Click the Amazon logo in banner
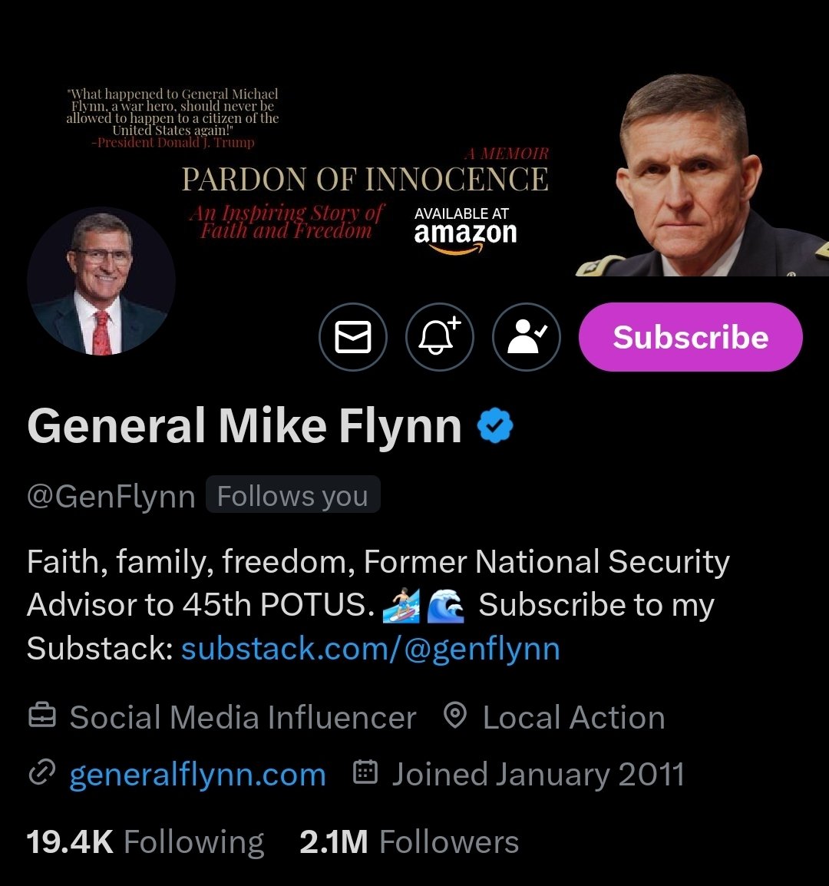This screenshot has height=886, width=829. [x=465, y=234]
